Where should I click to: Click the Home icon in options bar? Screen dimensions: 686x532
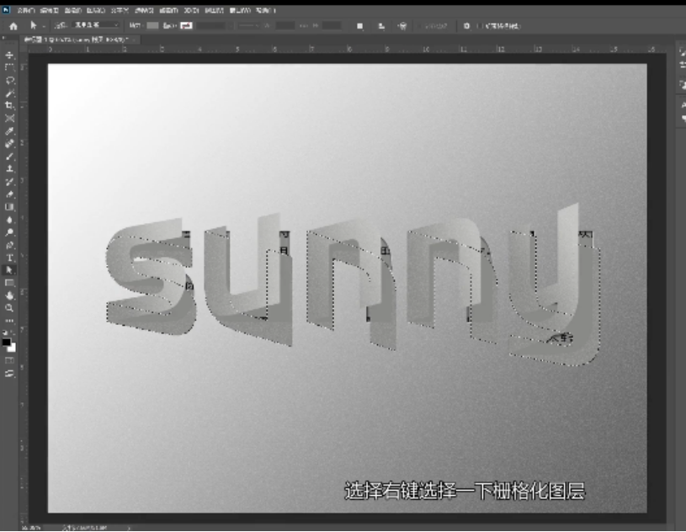[x=13, y=26]
